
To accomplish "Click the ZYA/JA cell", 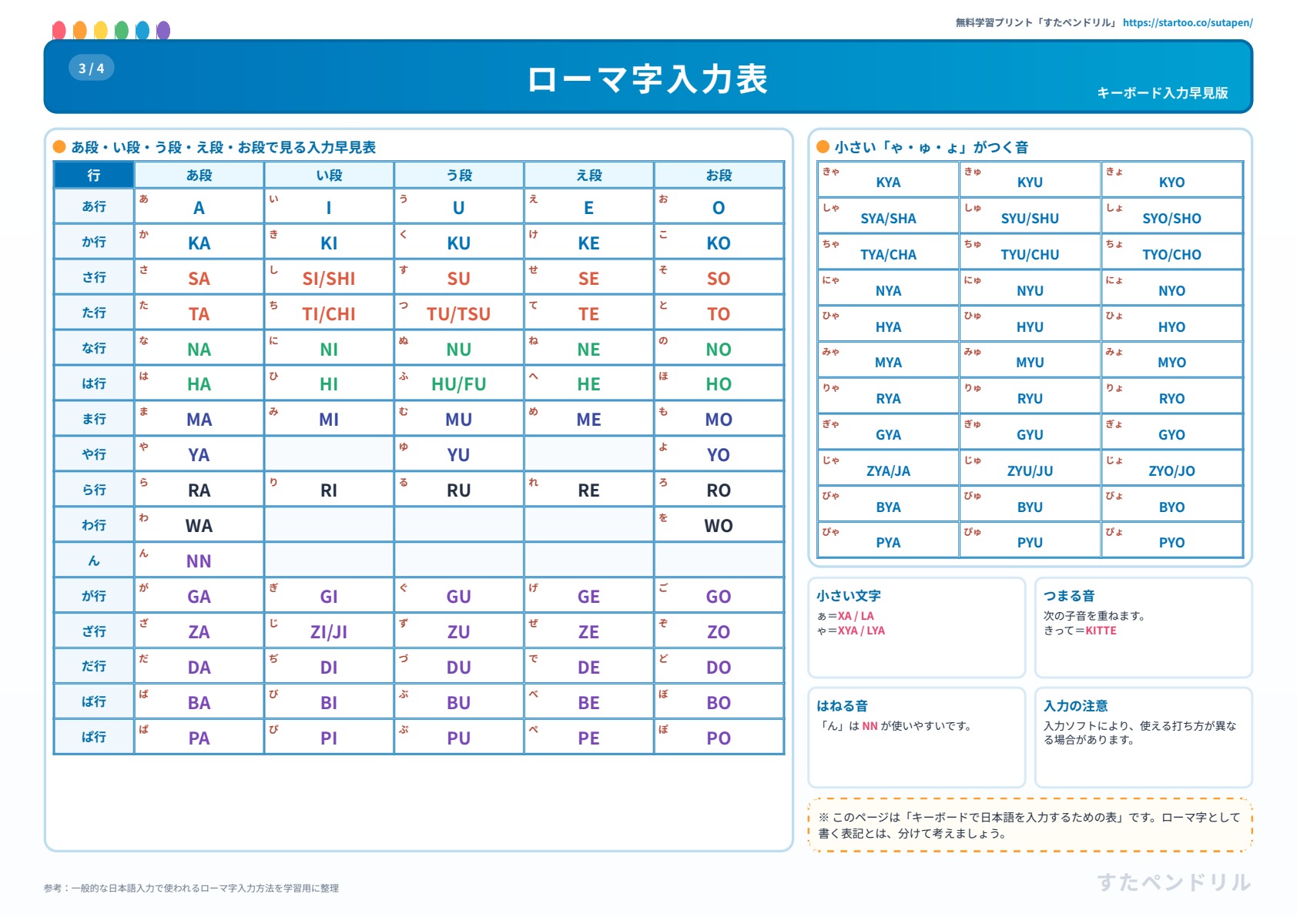I will (x=888, y=468).
